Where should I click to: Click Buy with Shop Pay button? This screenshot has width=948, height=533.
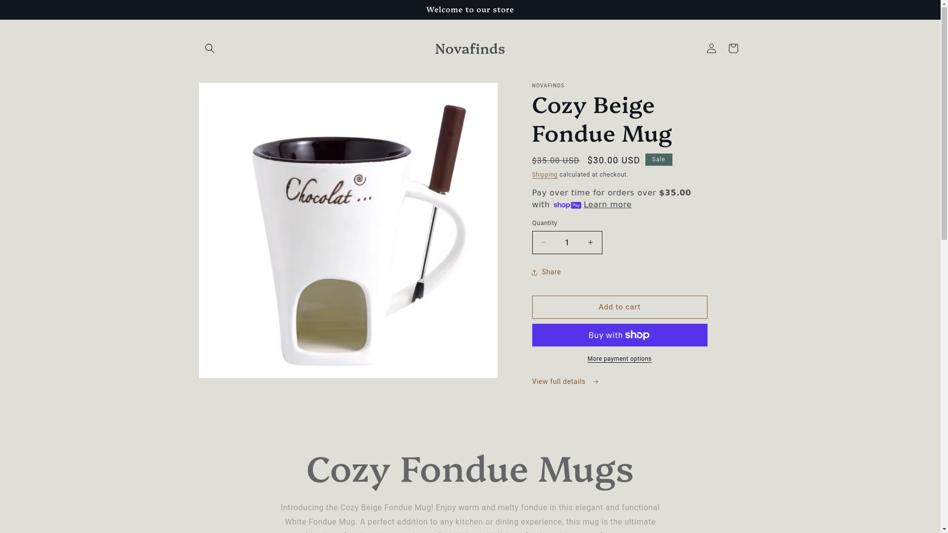pyautogui.click(x=619, y=335)
